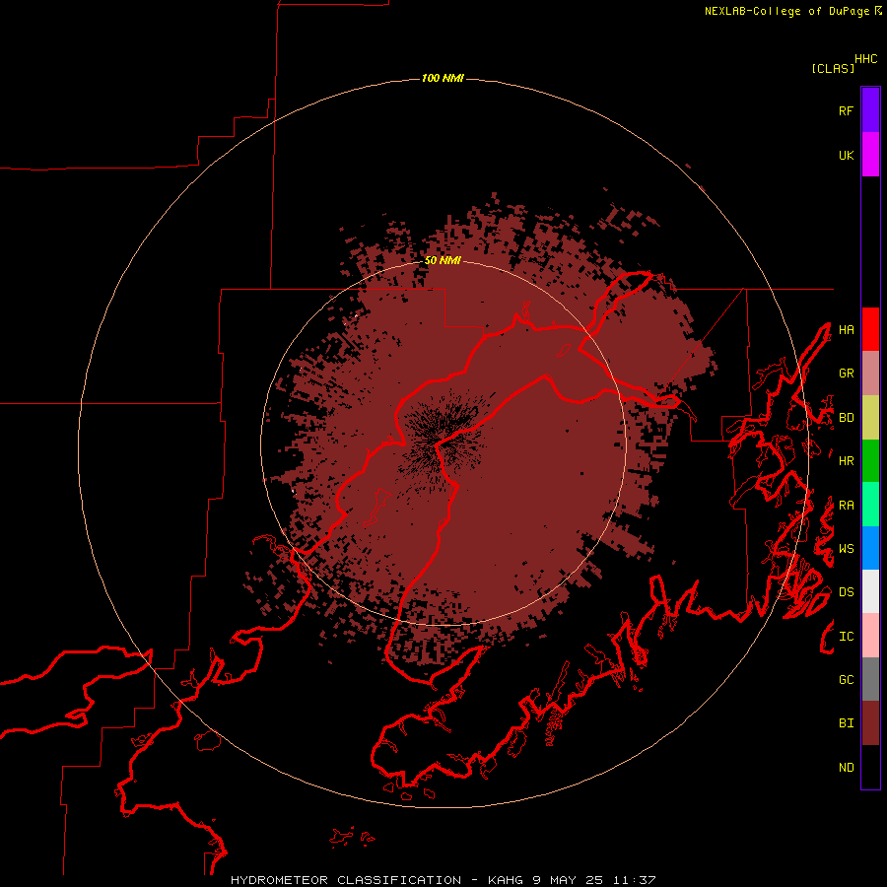This screenshot has width=887, height=887.
Task: Click the RF purple legend swatch
Action: pyautogui.click(x=870, y=110)
